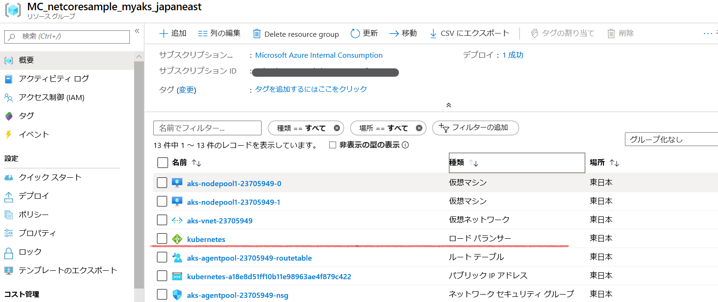The image size is (718, 302).
Task: Click タグを追加するにはここをクリック link
Action: pyautogui.click(x=311, y=89)
